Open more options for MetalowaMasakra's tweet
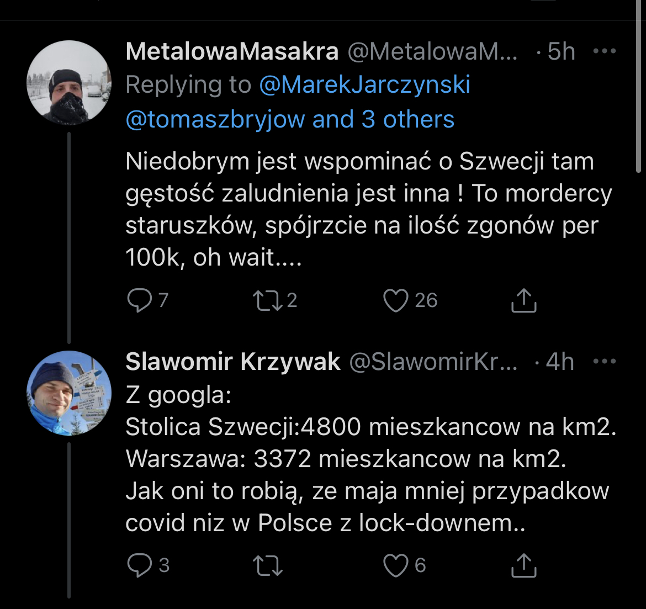Screen dimensions: 646x609 [604, 51]
